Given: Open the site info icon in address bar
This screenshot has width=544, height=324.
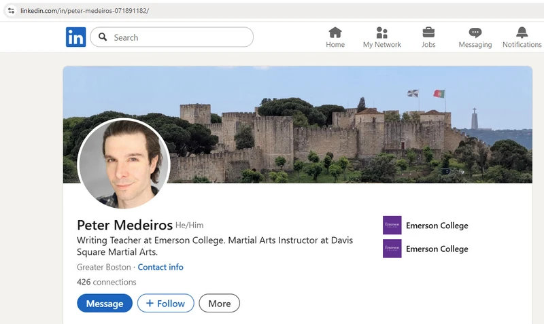Looking at the screenshot, I should 11,10.
